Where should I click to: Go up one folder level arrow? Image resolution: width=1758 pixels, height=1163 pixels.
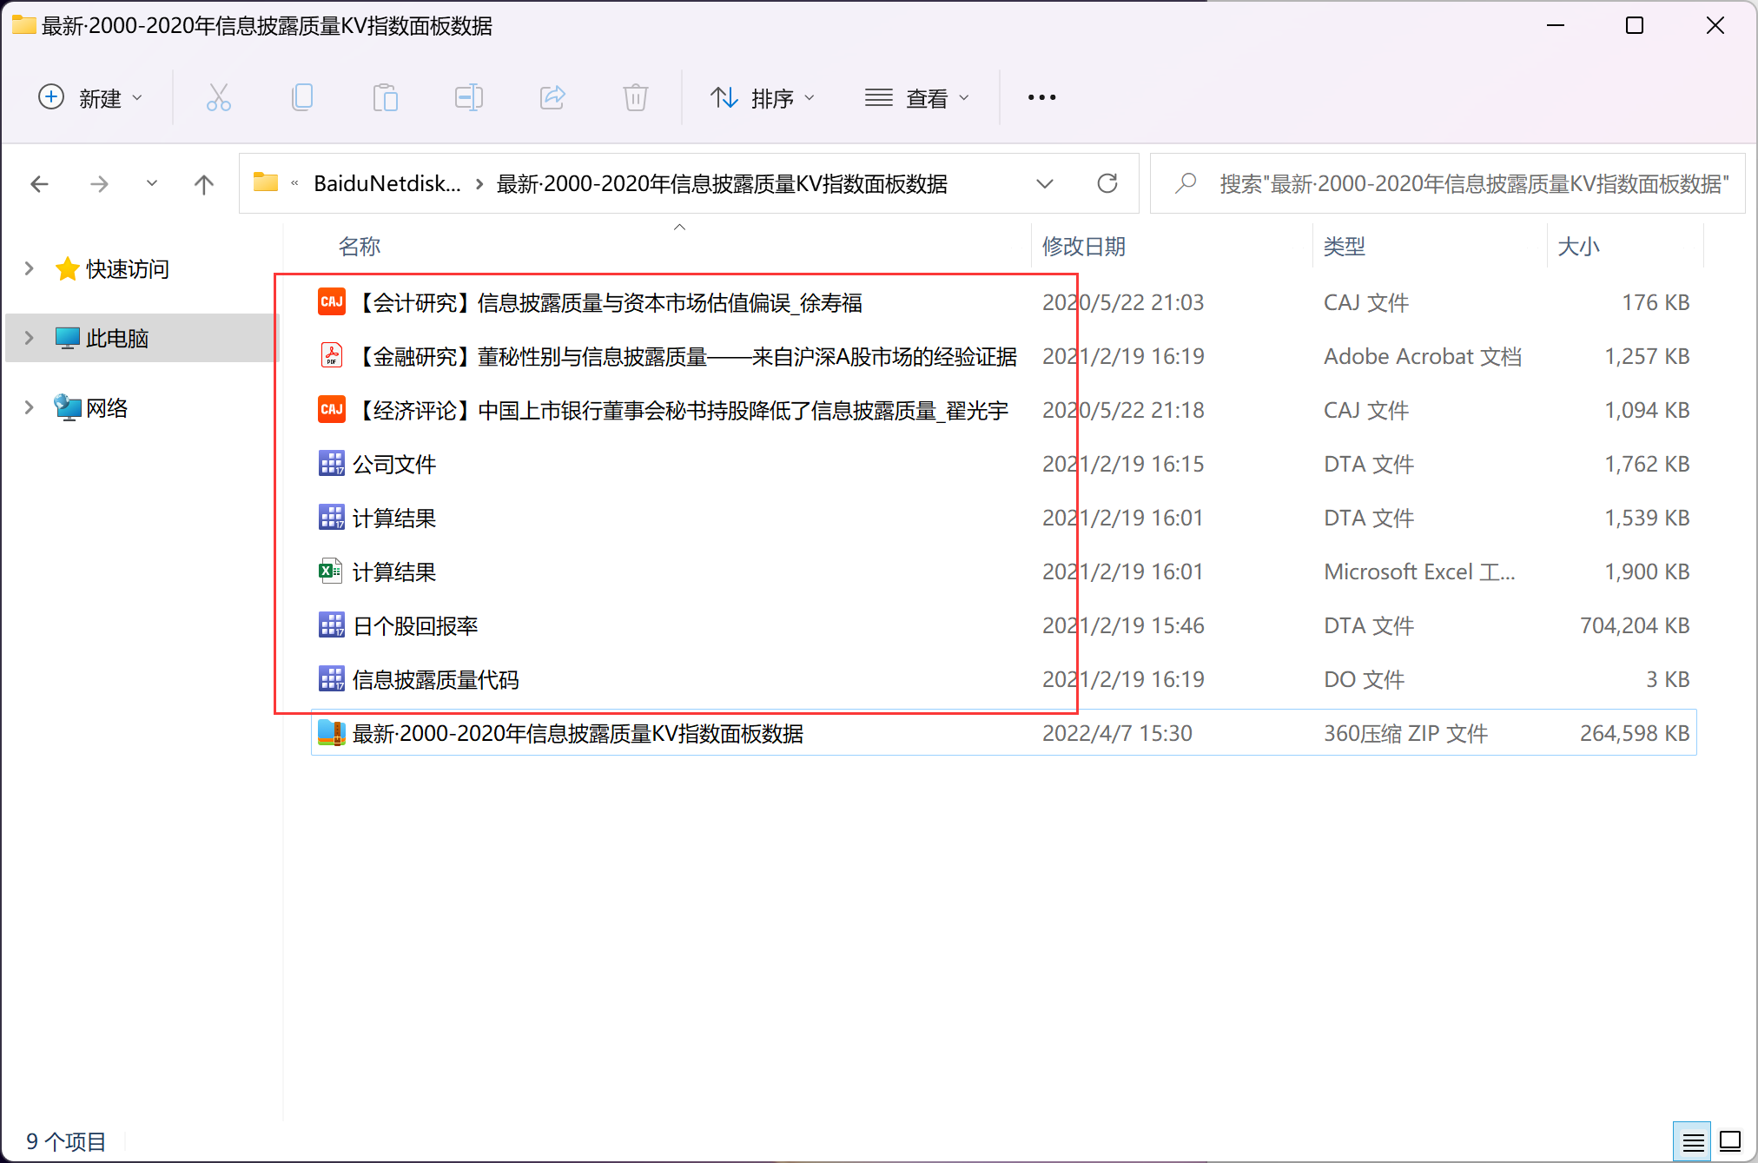(203, 184)
